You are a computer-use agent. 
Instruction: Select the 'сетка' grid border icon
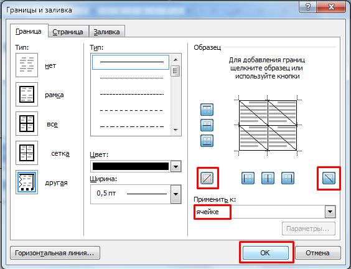tap(27, 153)
